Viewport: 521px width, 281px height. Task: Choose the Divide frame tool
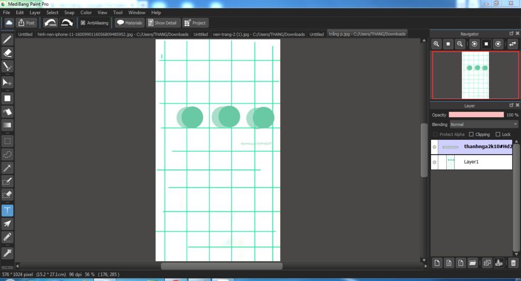click(7, 237)
